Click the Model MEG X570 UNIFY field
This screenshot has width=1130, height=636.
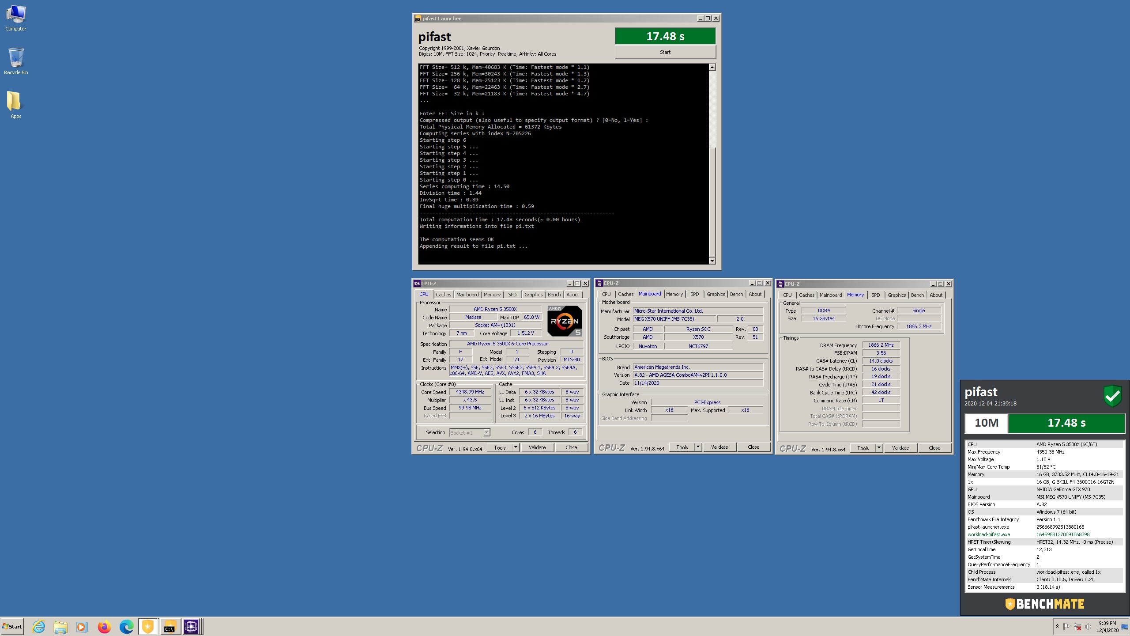pos(674,319)
